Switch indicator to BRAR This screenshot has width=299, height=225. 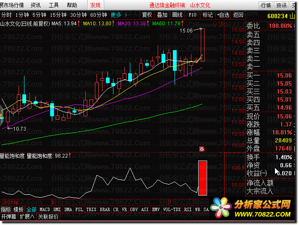tap(105, 209)
